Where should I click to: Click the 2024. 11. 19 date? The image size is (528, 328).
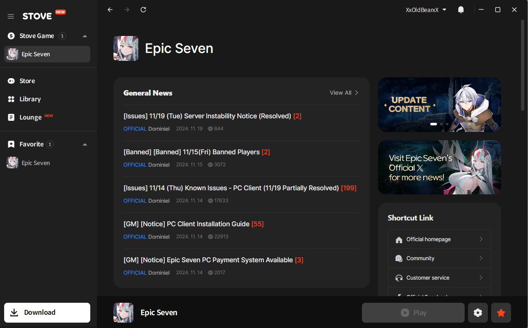pos(189,129)
